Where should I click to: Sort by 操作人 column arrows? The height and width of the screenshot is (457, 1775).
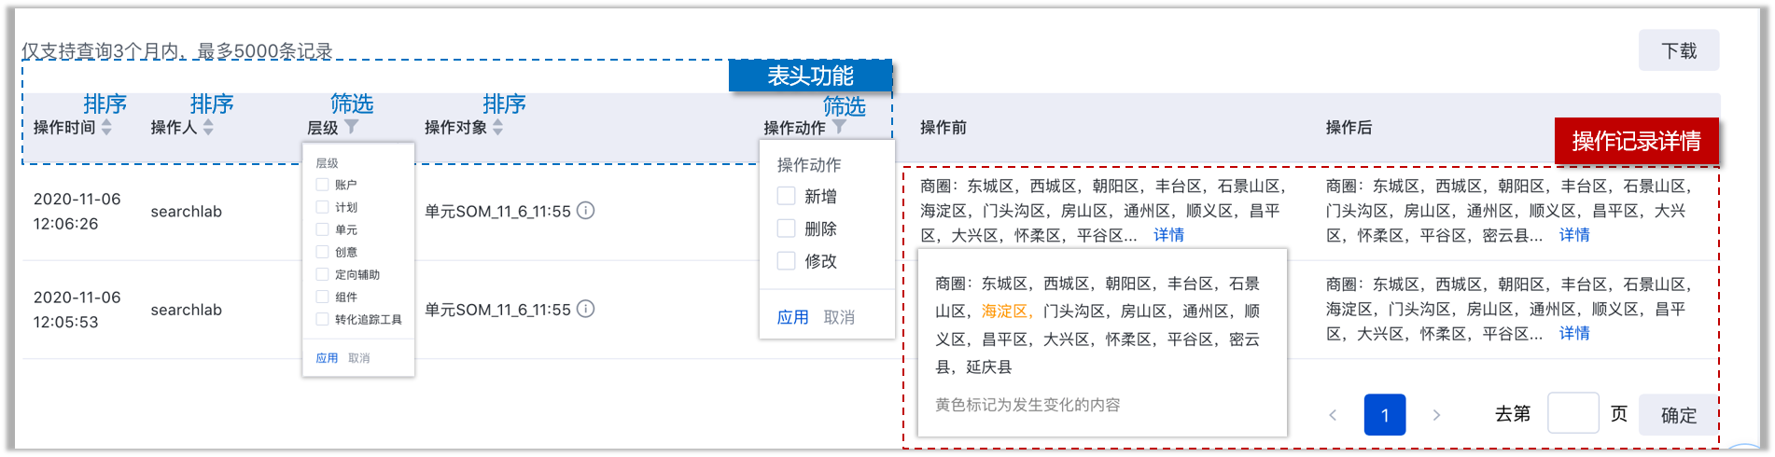coord(208,127)
